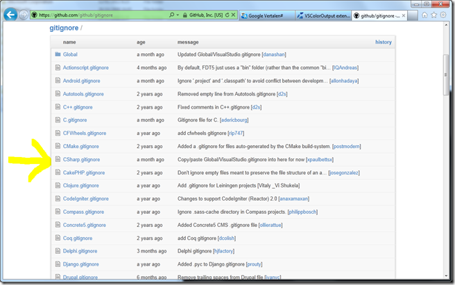Click file icon next to CSharp.gitignore

58,159
